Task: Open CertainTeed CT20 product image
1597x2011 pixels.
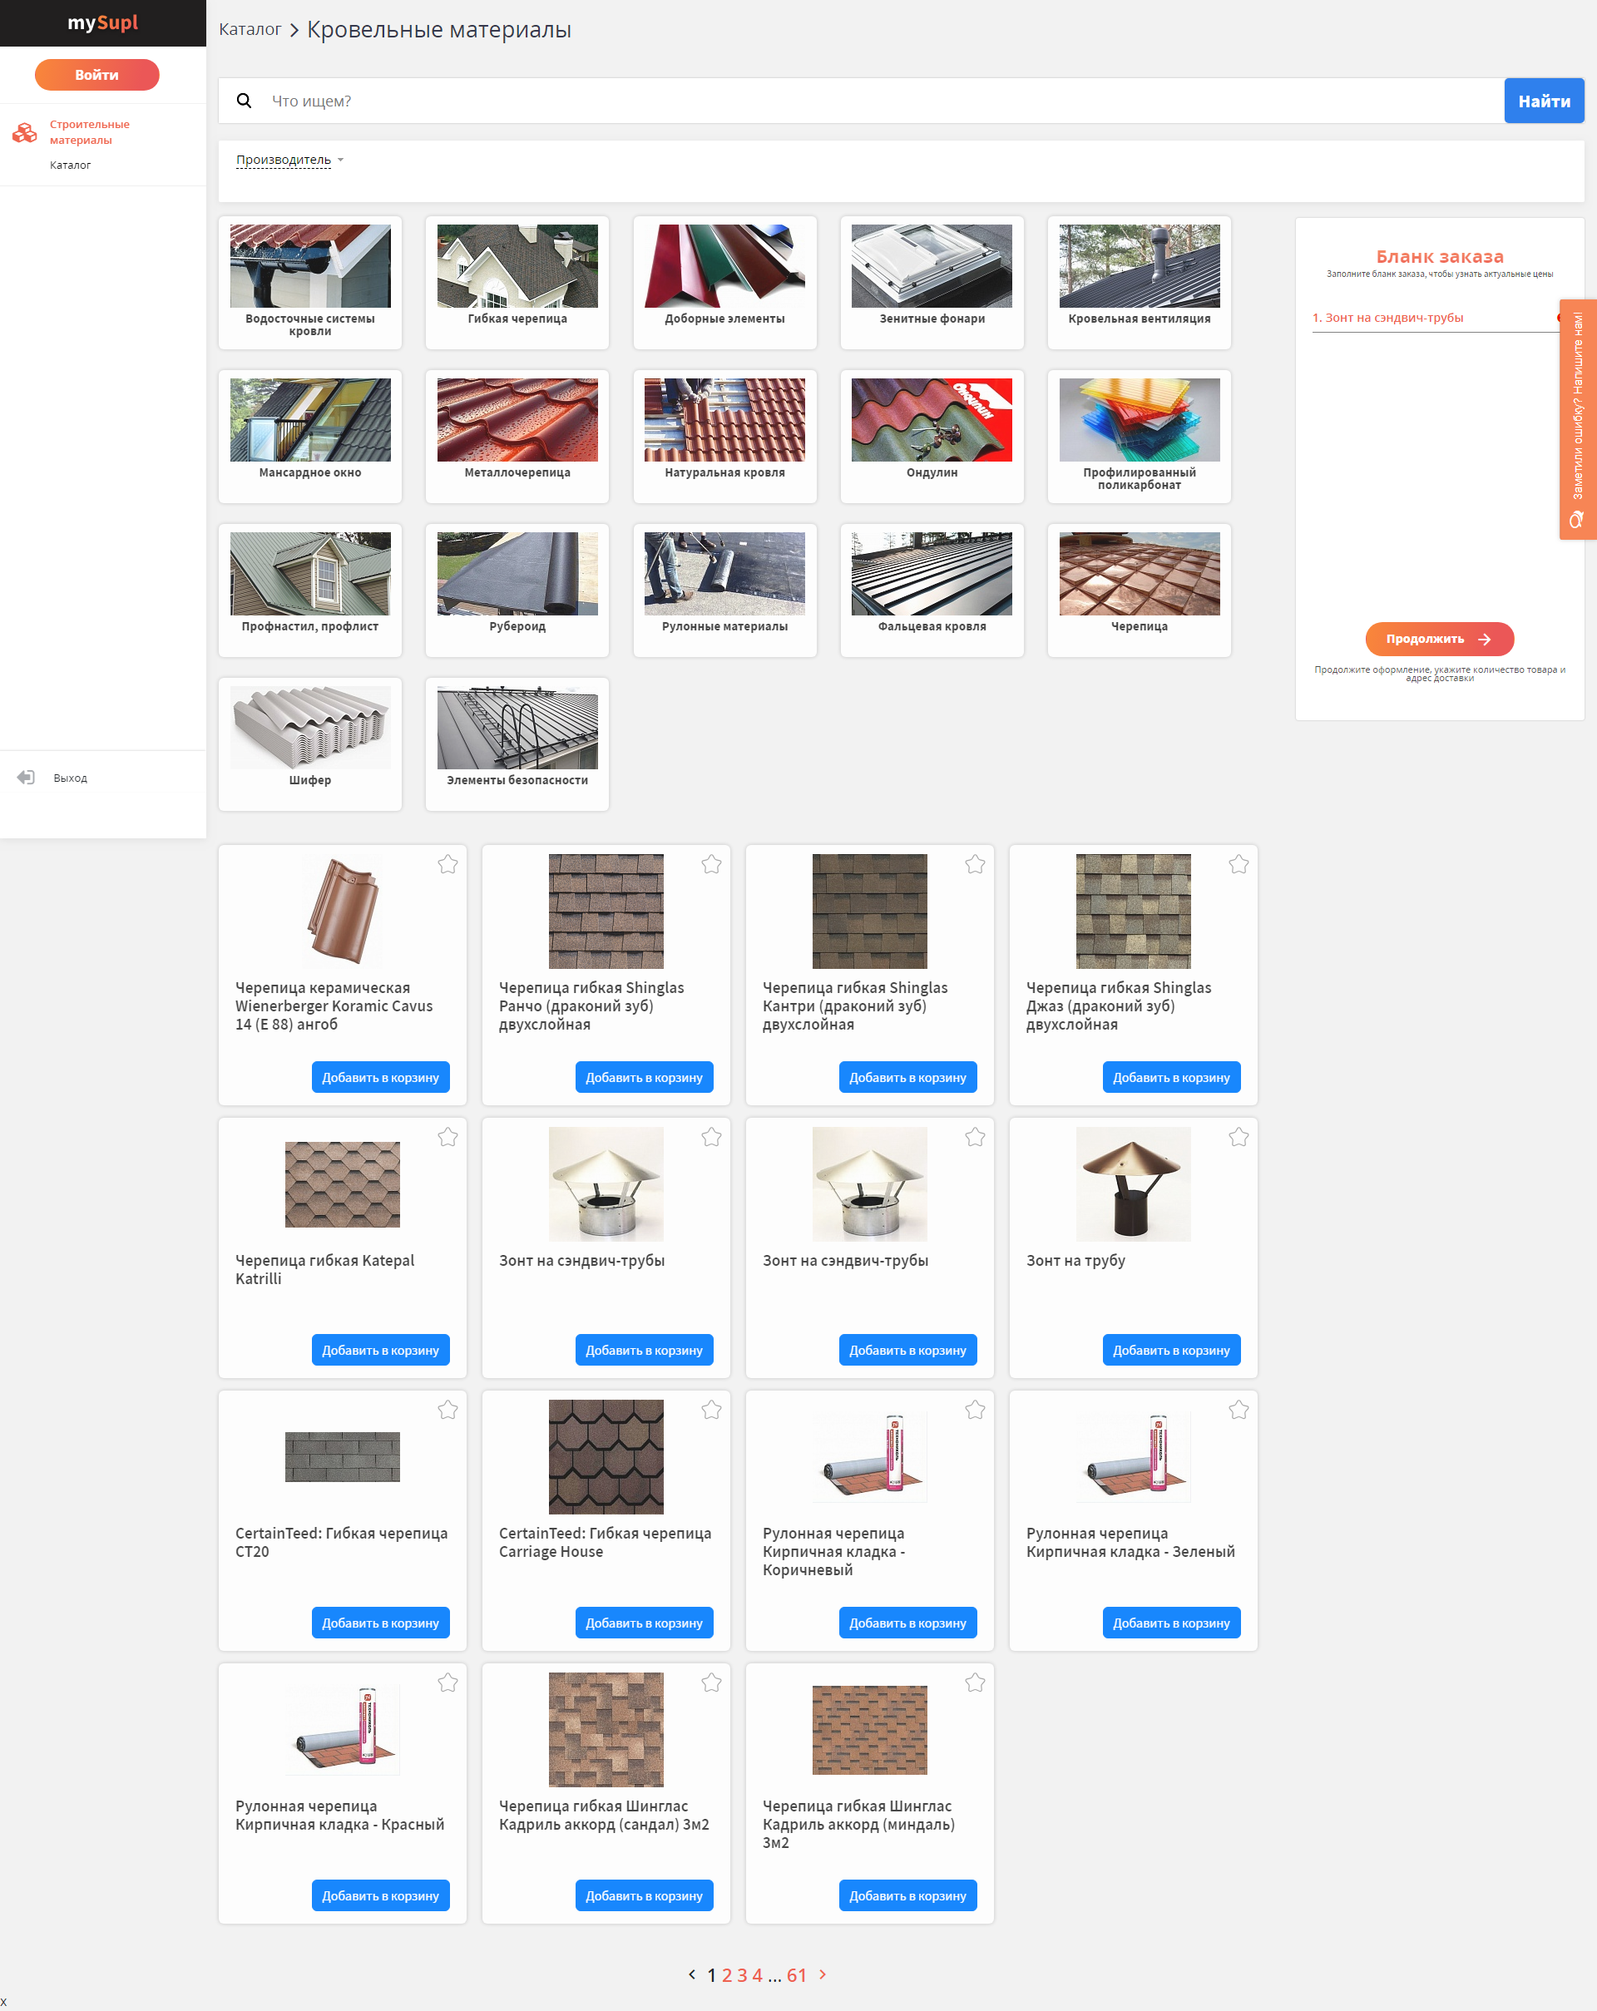Action: (x=343, y=1456)
